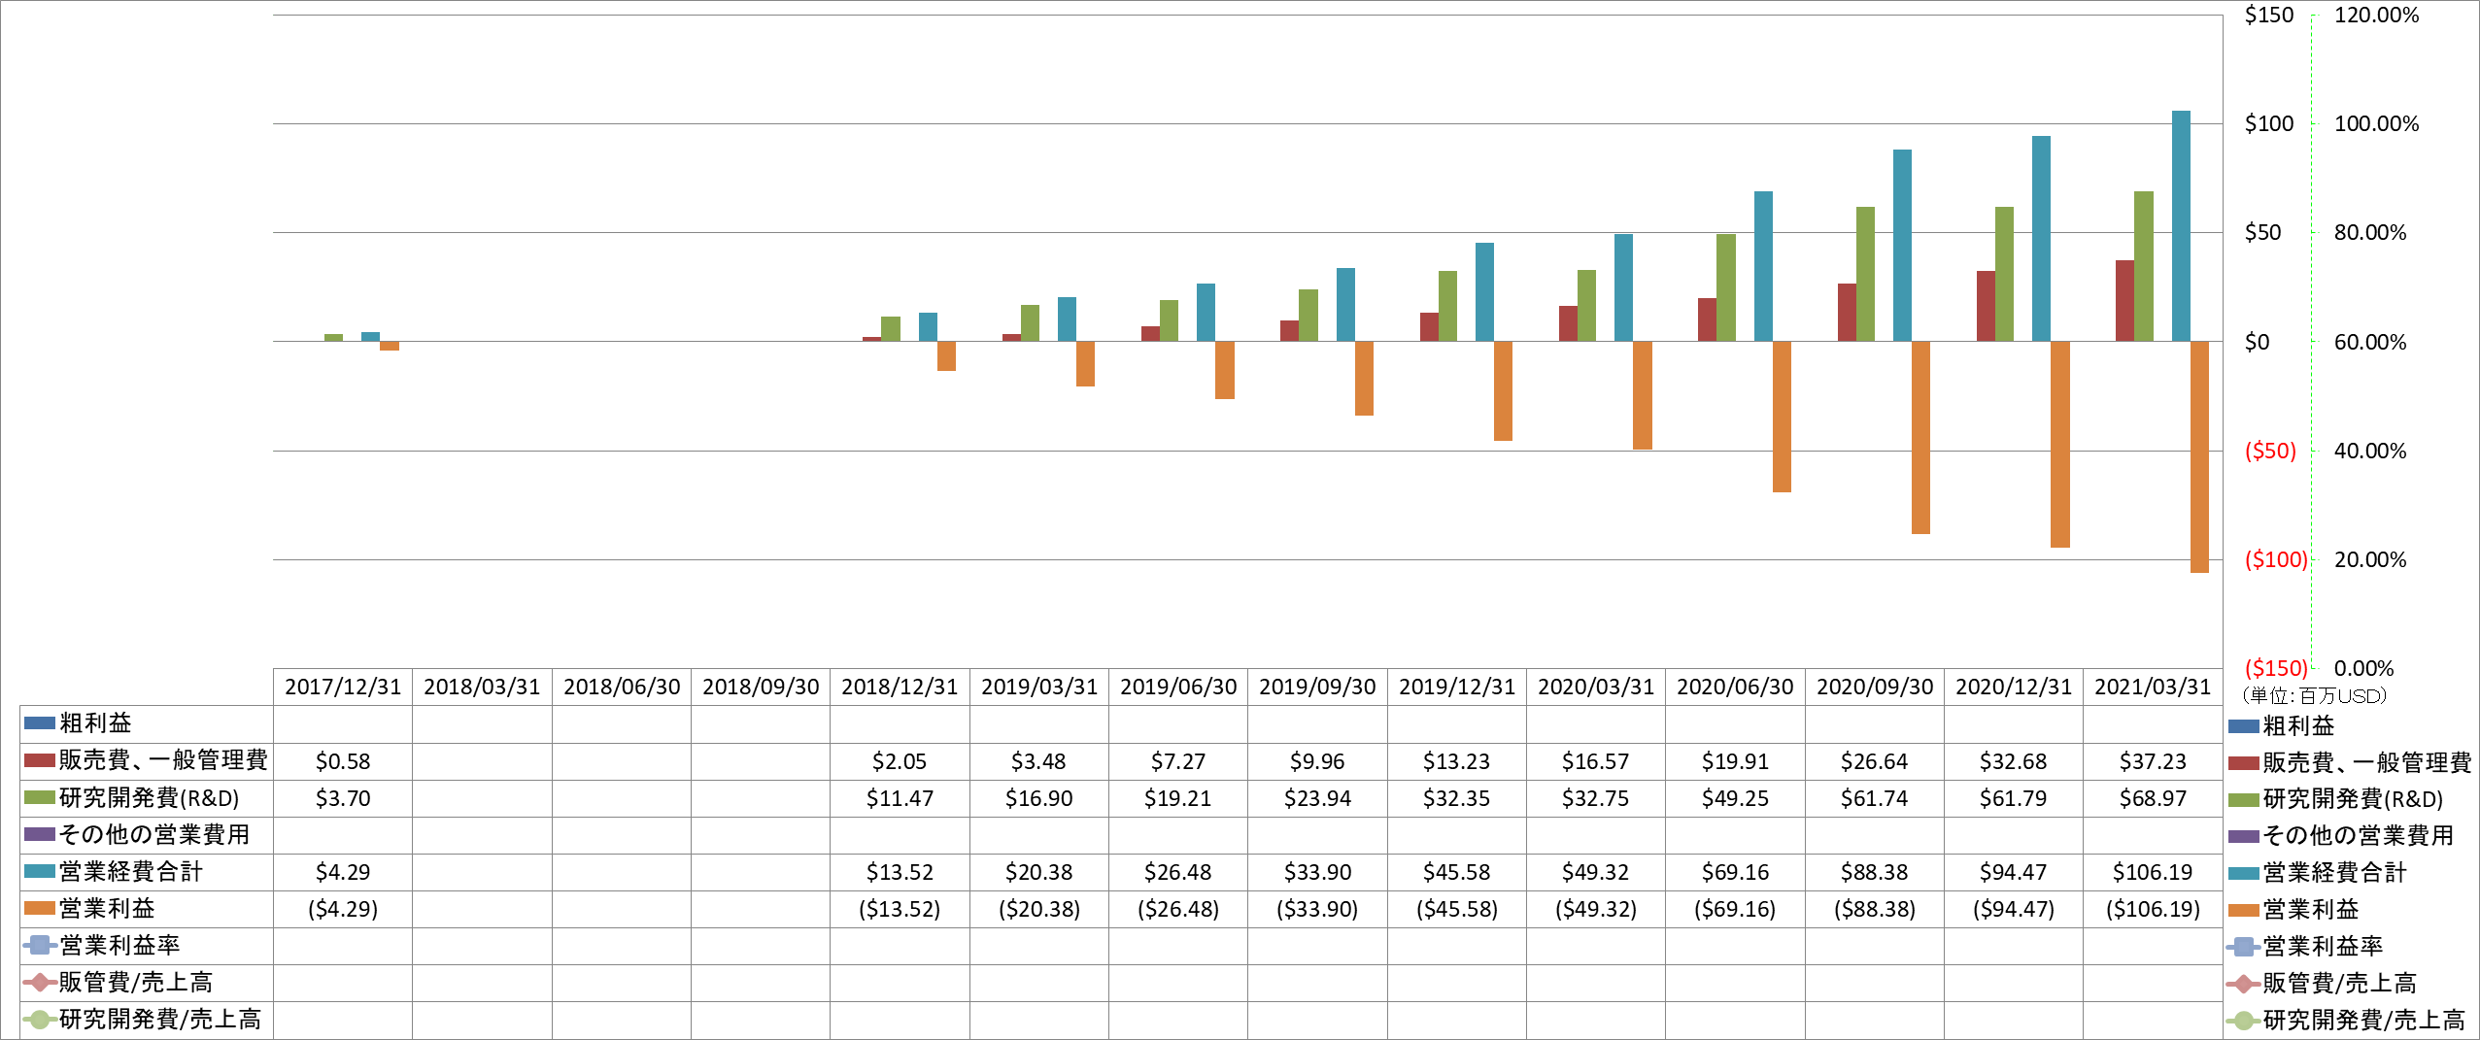2480x1040 pixels.
Task: Click the tall teal bar for 2021/03/31
Action: (x=2181, y=226)
